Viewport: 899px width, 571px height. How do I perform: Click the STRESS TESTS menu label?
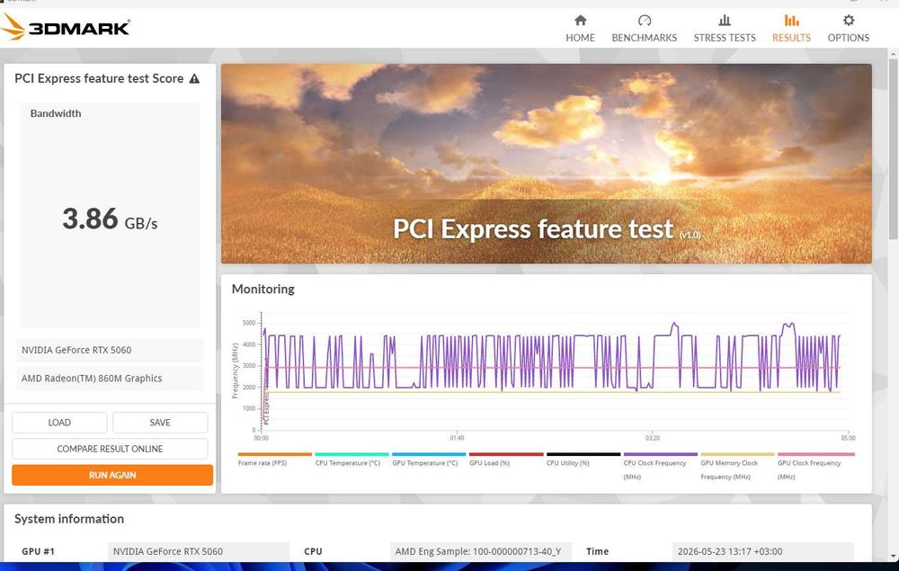(725, 38)
